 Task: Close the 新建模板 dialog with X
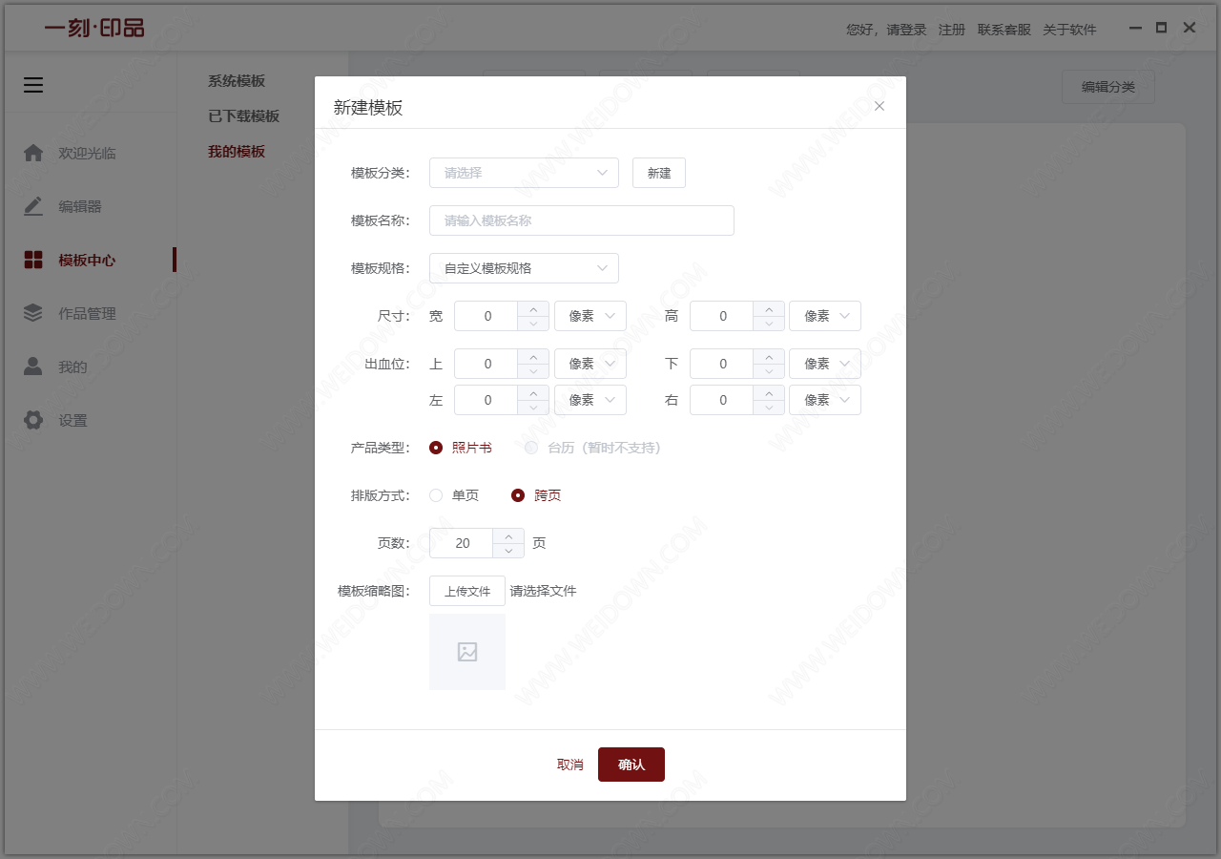coord(880,106)
